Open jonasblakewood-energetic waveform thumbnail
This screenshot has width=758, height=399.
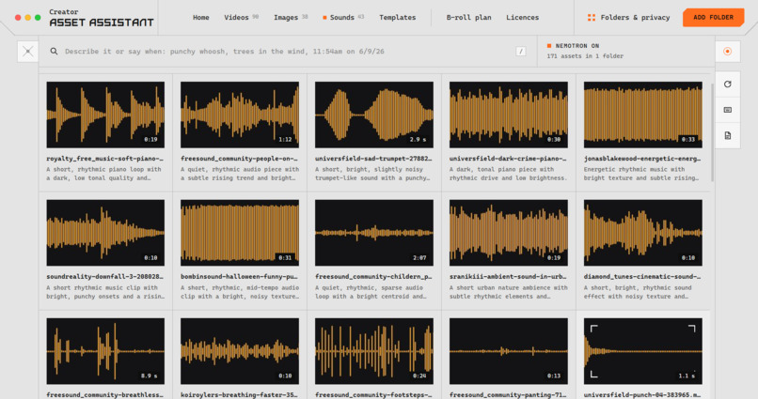(x=642, y=115)
